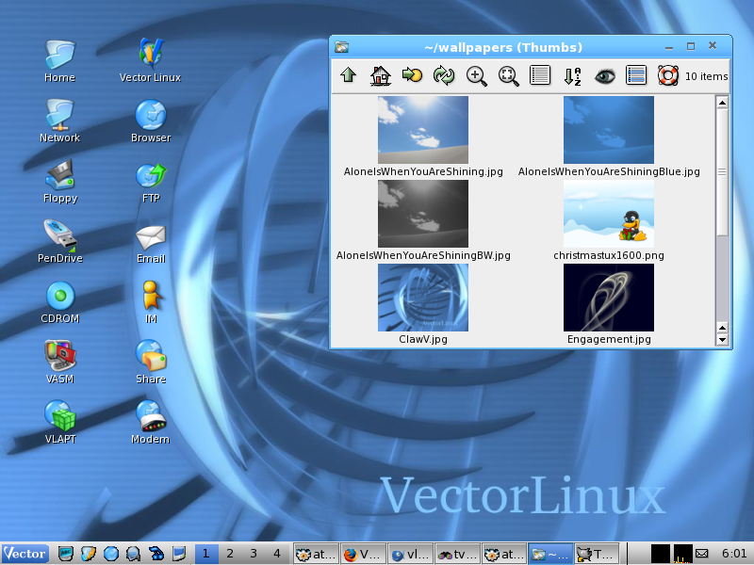This screenshot has width=754, height=565.
Task: Switch to the GIMP window in the taskbar
Action: (x=598, y=554)
